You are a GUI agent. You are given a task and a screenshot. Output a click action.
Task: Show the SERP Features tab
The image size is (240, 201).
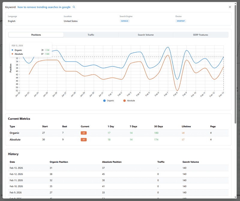(200, 35)
